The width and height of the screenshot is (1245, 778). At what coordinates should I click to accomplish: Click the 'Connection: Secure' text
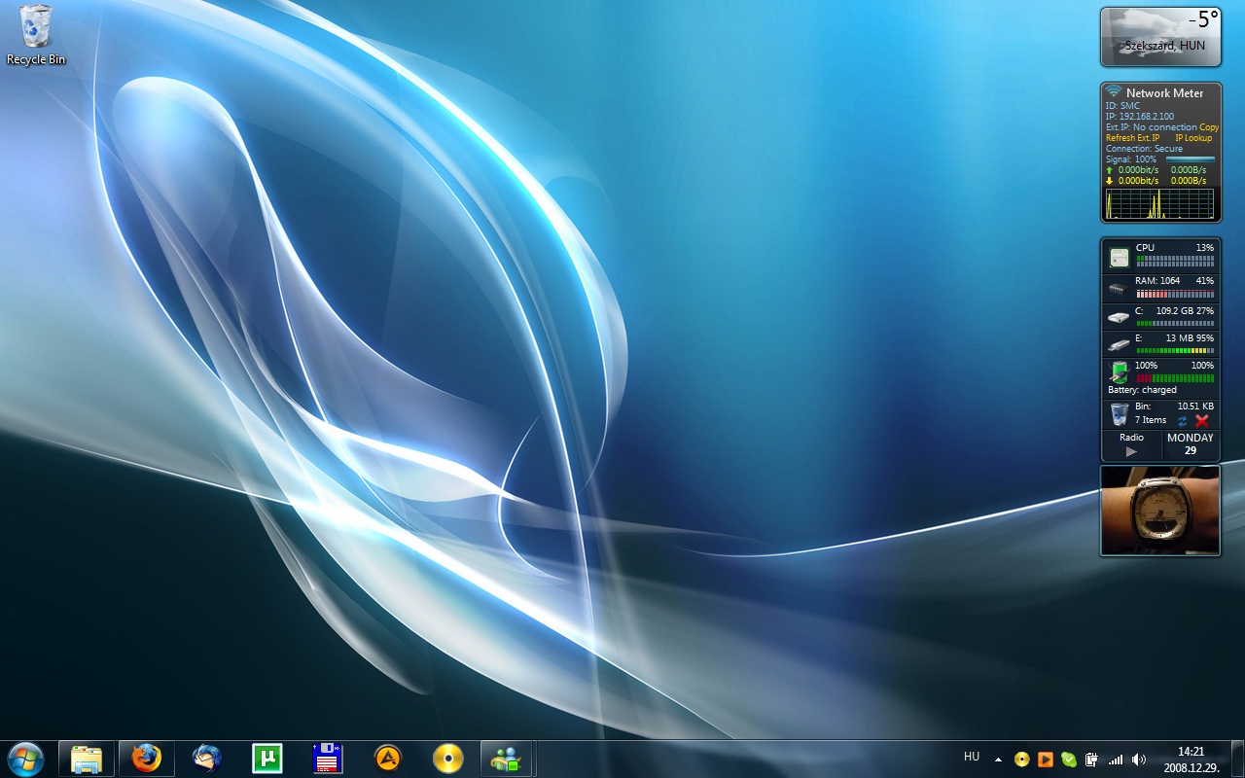coord(1145,149)
